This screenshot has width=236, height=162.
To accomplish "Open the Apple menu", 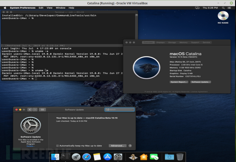I will click(5, 8).
